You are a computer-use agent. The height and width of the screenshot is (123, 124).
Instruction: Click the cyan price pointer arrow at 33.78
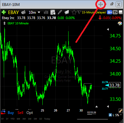pyautogui.click(x=107, y=85)
